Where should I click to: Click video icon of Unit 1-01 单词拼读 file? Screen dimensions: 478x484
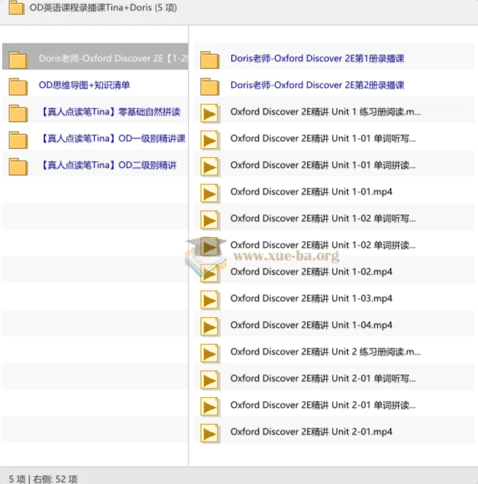tap(210, 167)
